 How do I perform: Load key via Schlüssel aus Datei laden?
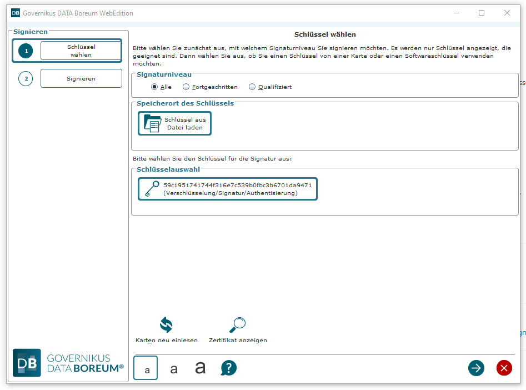pyautogui.click(x=175, y=123)
